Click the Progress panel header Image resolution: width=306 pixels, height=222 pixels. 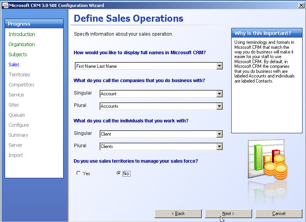(34, 24)
